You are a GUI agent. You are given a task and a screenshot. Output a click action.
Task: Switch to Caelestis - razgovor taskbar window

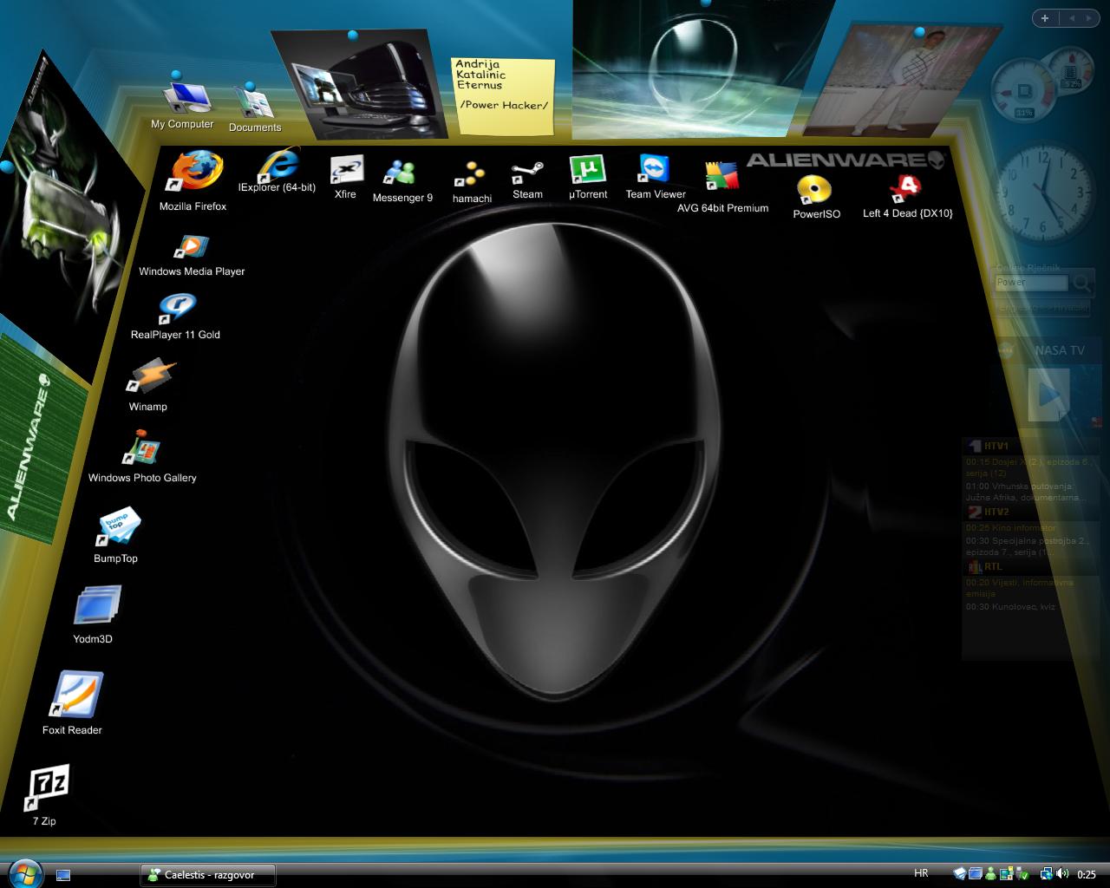click(208, 875)
